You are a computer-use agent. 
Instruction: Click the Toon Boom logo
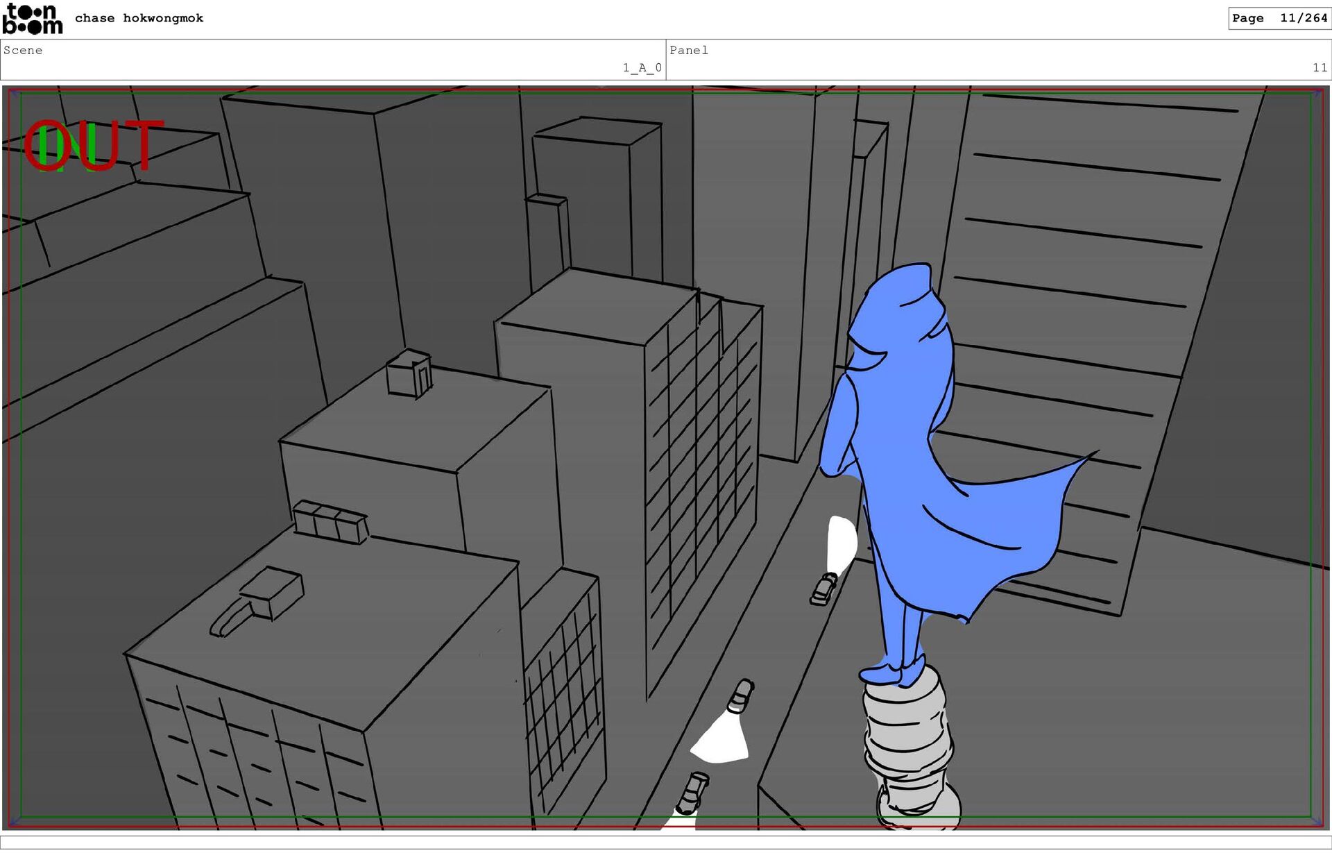tap(32, 19)
